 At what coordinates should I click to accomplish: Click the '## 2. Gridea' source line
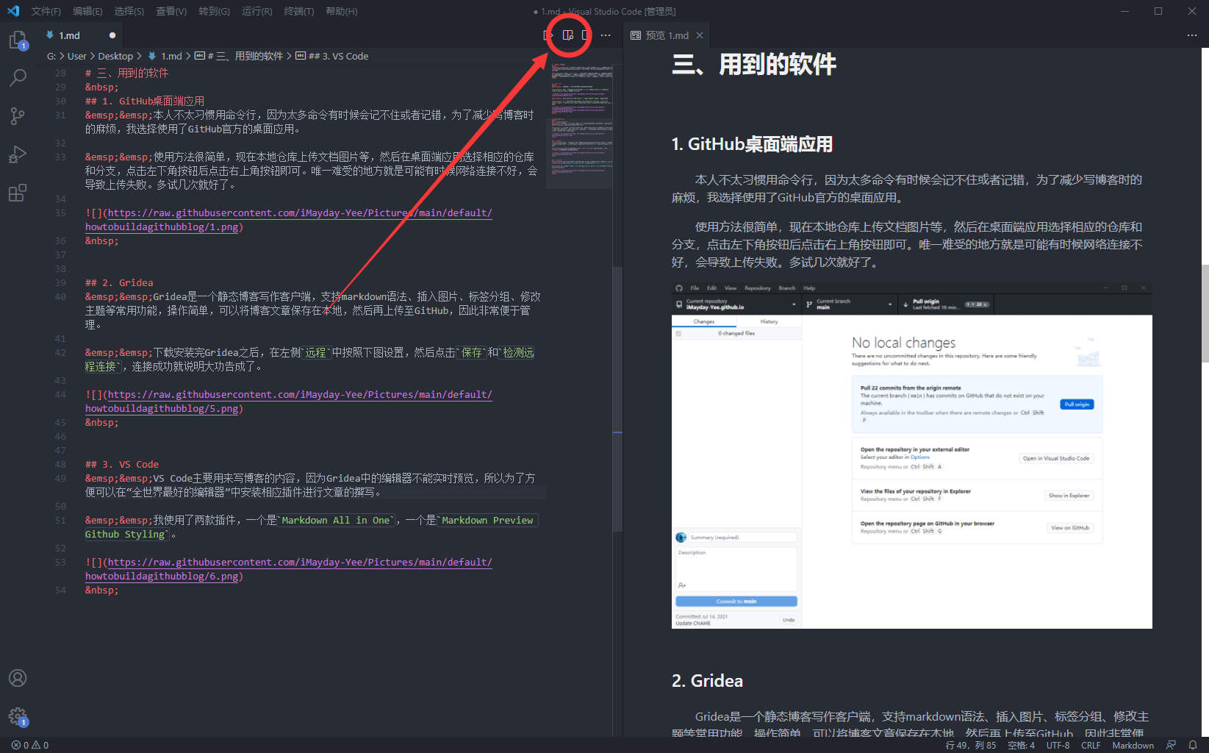[x=119, y=282]
